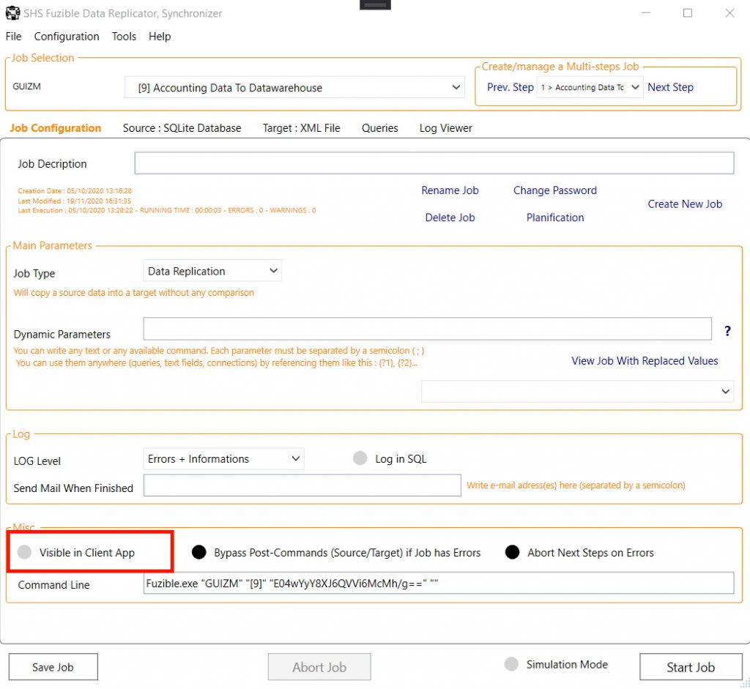This screenshot has width=750, height=689.
Task: Click the Rename Job link
Action: [x=450, y=190]
